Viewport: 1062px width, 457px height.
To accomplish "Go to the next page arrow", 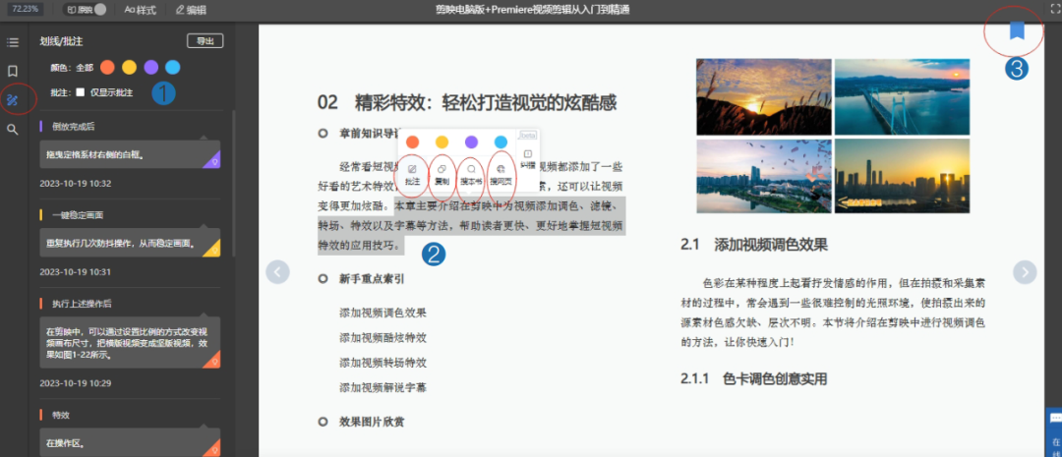I will (x=1026, y=272).
